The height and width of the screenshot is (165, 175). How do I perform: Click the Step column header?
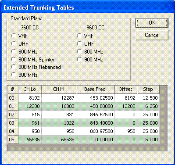[x=148, y=89]
